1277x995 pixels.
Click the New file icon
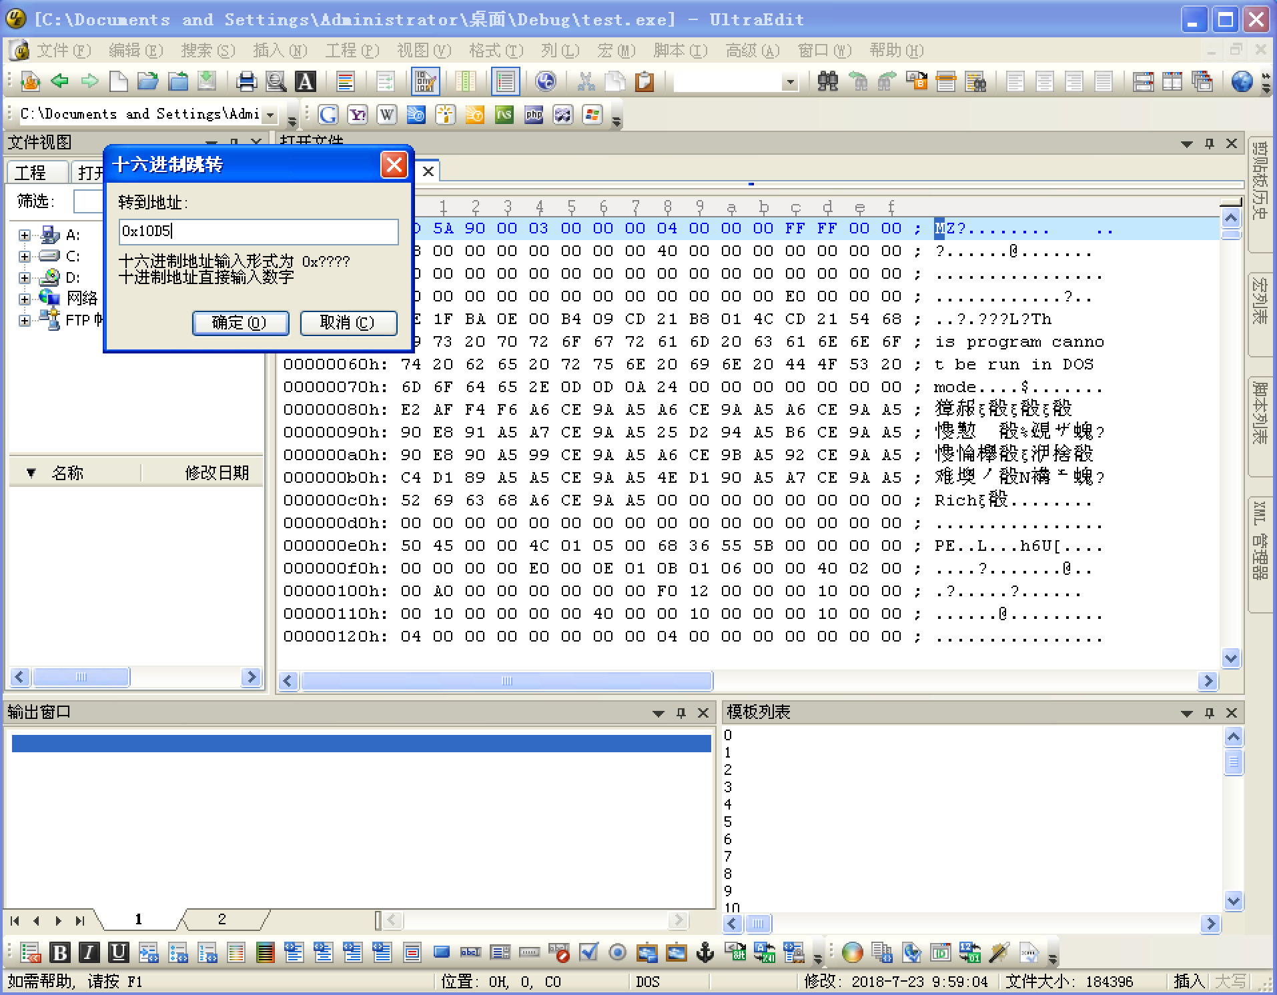[119, 81]
